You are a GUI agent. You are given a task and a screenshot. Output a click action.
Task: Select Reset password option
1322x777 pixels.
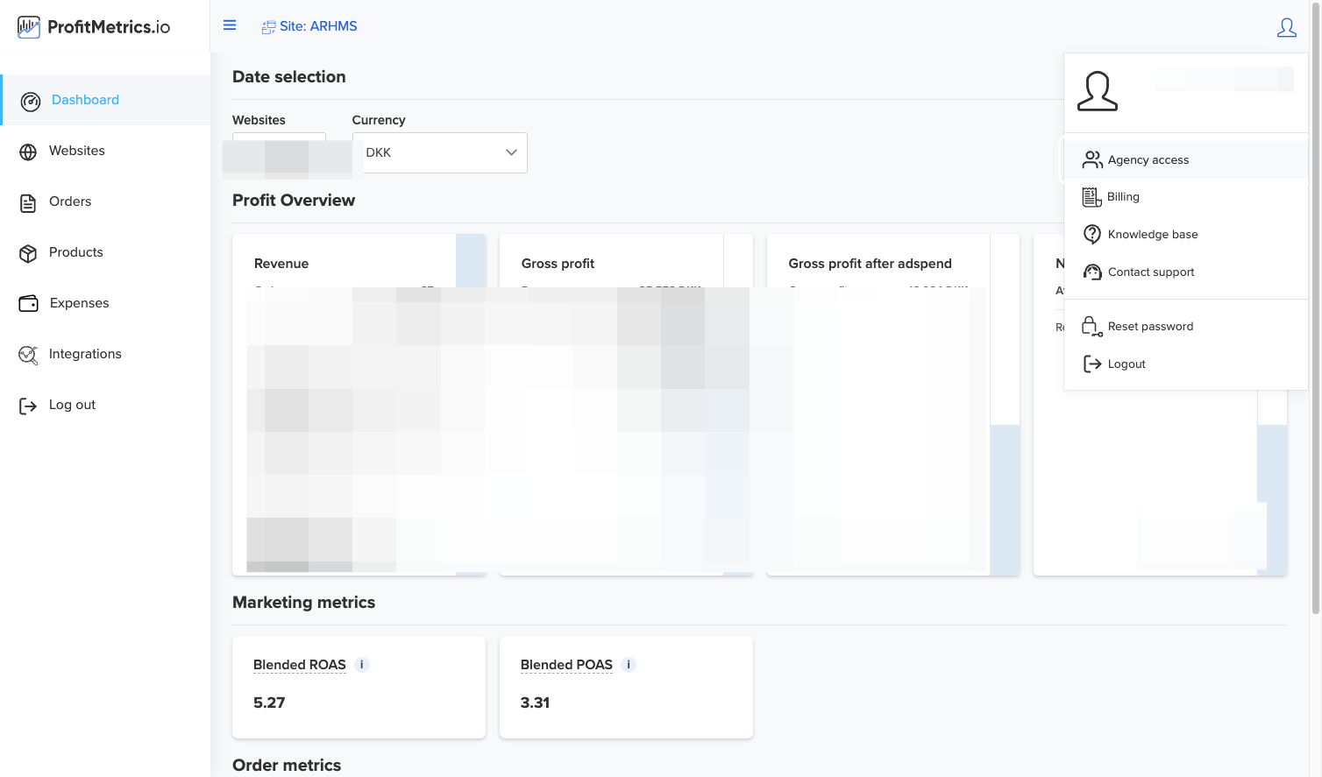(x=1185, y=327)
